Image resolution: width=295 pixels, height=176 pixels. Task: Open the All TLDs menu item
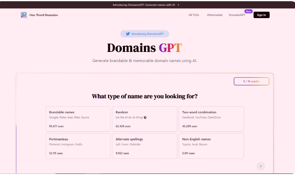point(194,15)
